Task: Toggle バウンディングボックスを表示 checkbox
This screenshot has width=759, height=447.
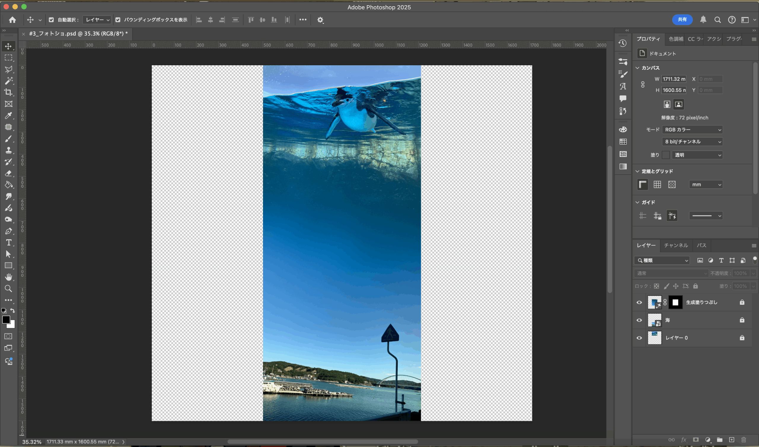Action: pos(118,20)
